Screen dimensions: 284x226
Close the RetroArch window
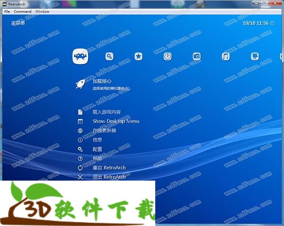pyautogui.click(x=275, y=3)
